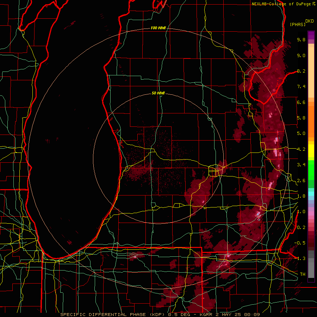Pick the cyan band on the color bar

(311, 194)
